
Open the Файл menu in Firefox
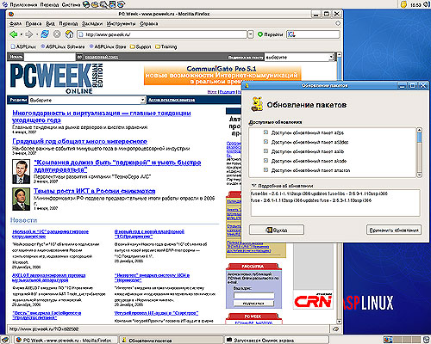coord(16,24)
